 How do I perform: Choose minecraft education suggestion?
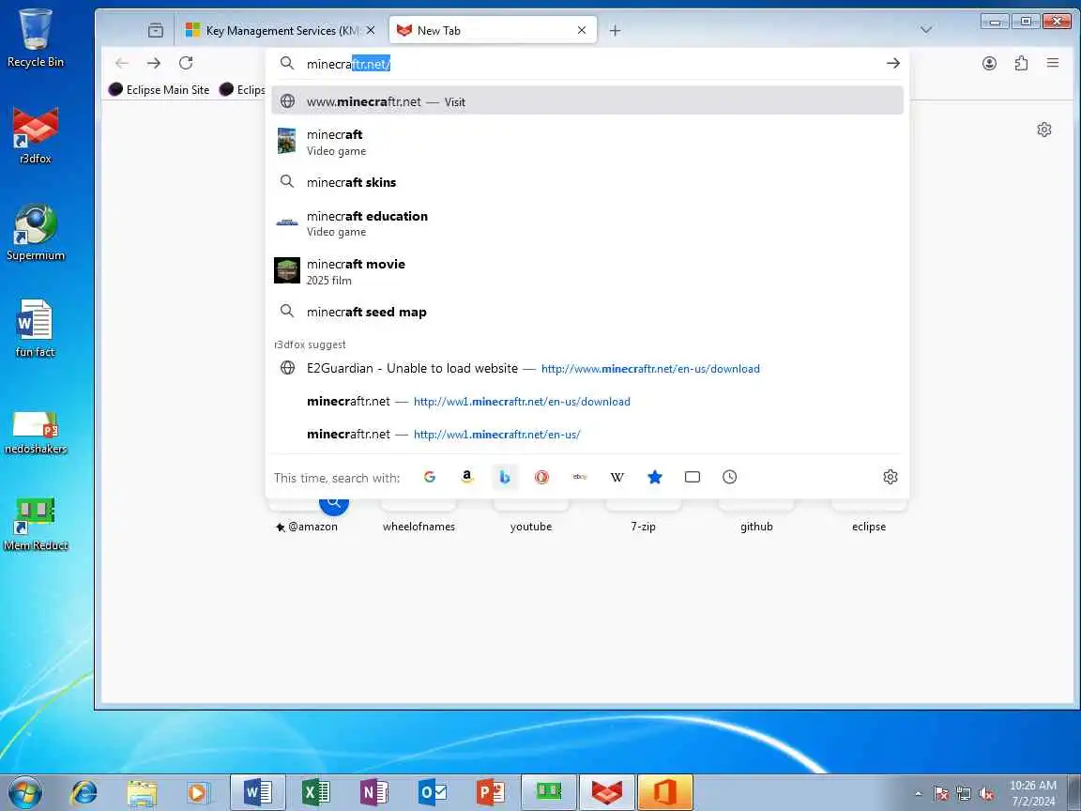tap(587, 223)
